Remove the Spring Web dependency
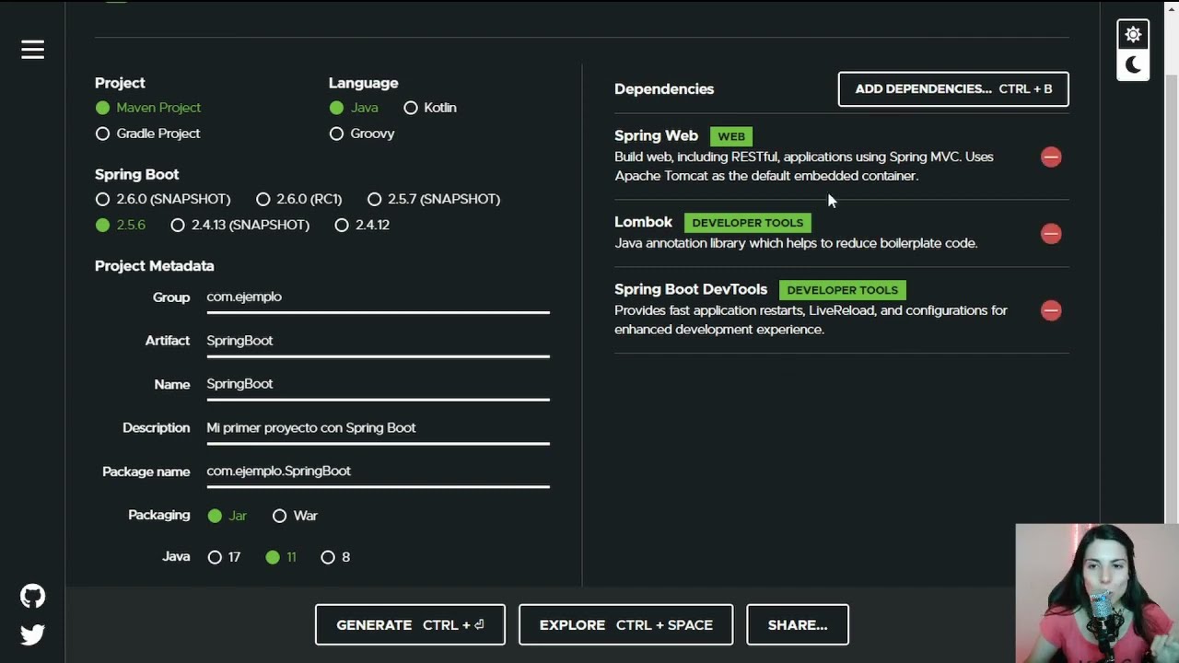1179x663 pixels. pos(1051,157)
